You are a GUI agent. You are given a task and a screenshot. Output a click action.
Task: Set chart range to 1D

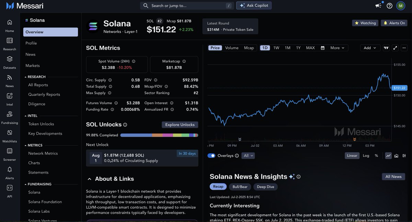point(265,48)
